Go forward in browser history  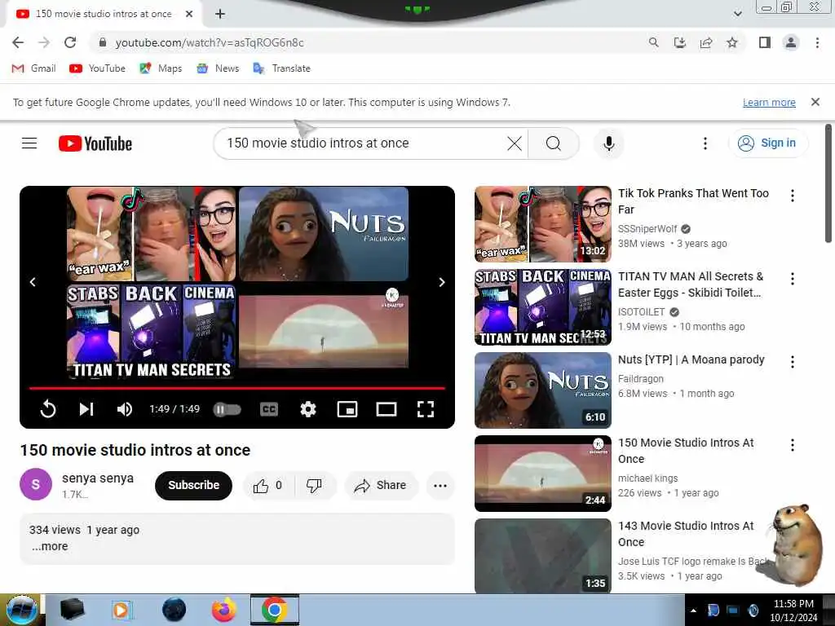(x=44, y=42)
